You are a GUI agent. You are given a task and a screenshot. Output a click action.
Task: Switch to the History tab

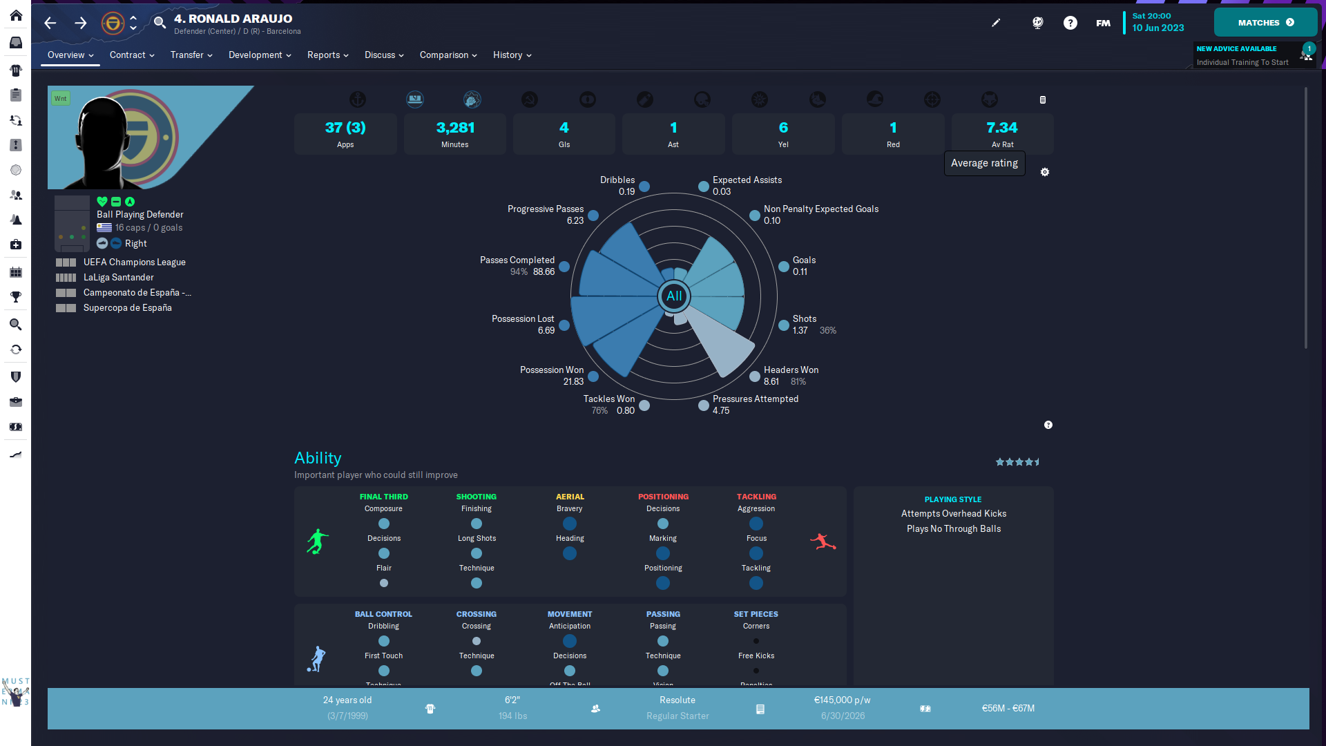[512, 55]
